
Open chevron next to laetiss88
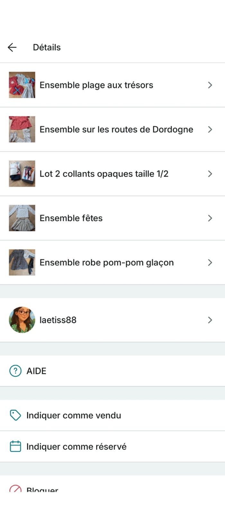click(210, 320)
